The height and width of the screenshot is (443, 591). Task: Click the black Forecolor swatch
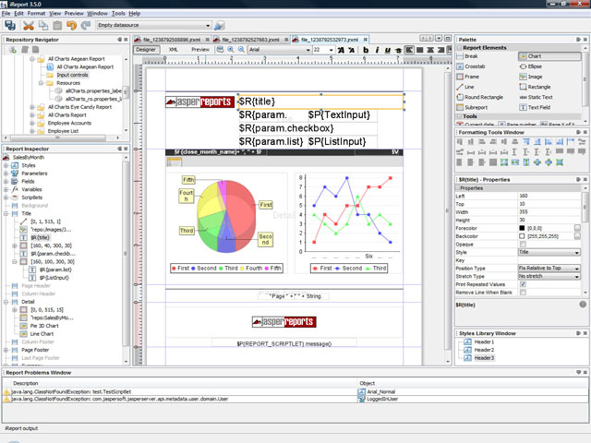point(522,228)
